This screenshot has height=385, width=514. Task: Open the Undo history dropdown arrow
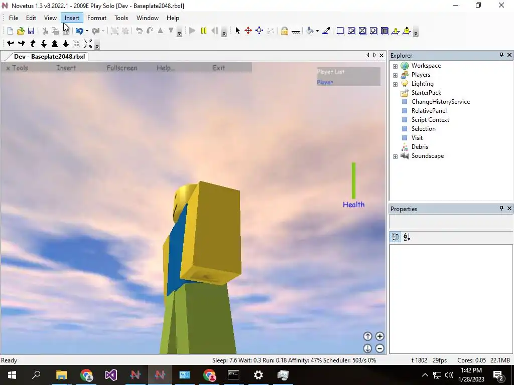pos(87,31)
